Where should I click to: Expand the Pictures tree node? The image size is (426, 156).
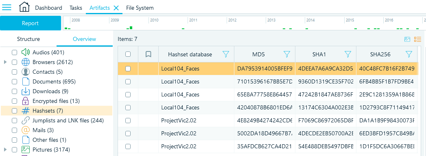coord(5,150)
